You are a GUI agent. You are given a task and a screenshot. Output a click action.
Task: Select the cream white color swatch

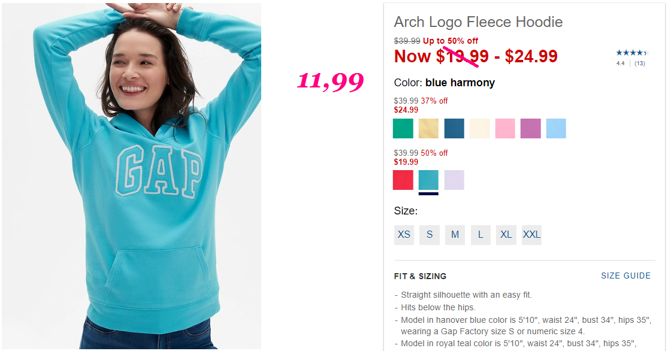click(x=480, y=128)
